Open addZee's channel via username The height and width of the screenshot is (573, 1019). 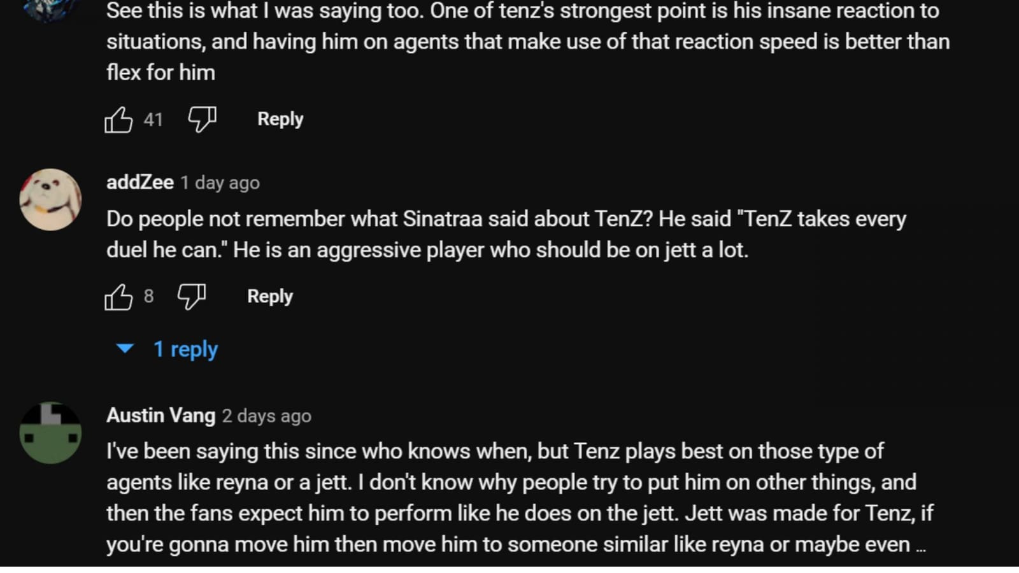139,182
